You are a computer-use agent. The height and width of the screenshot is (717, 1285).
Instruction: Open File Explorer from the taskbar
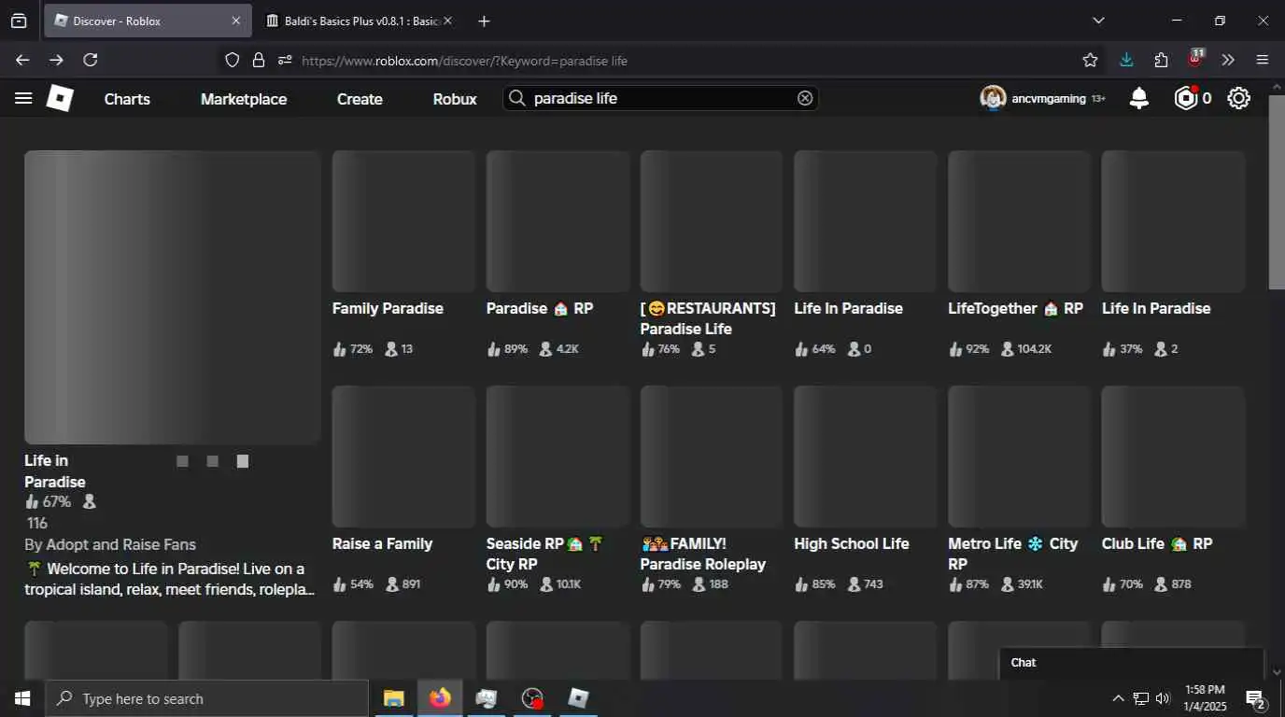(393, 698)
